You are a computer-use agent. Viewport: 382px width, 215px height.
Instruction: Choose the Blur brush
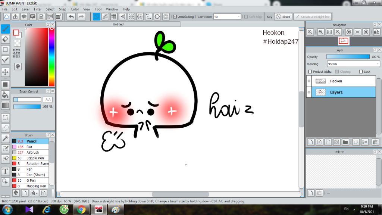30,147
